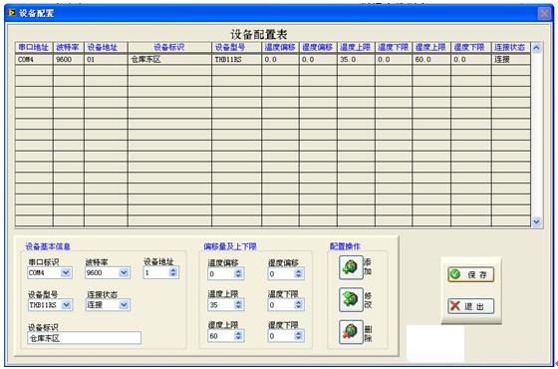Image resolution: width=558 pixels, height=369 pixels.
Task: Click the 设备标识 column header
Action: [x=169, y=47]
